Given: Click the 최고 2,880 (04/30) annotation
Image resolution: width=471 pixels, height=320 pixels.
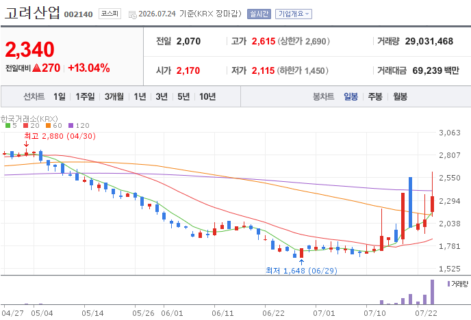Looking at the screenshot, I should 60,136.
